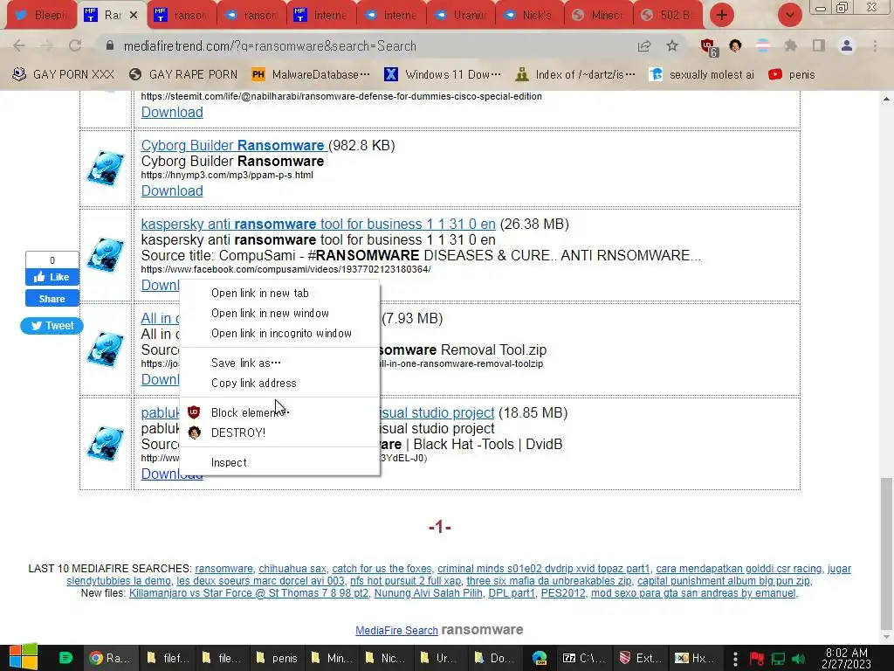The height and width of the screenshot is (671, 894).
Task: Open the Cyborg Builder Ransomware title link
Action: coord(233,145)
